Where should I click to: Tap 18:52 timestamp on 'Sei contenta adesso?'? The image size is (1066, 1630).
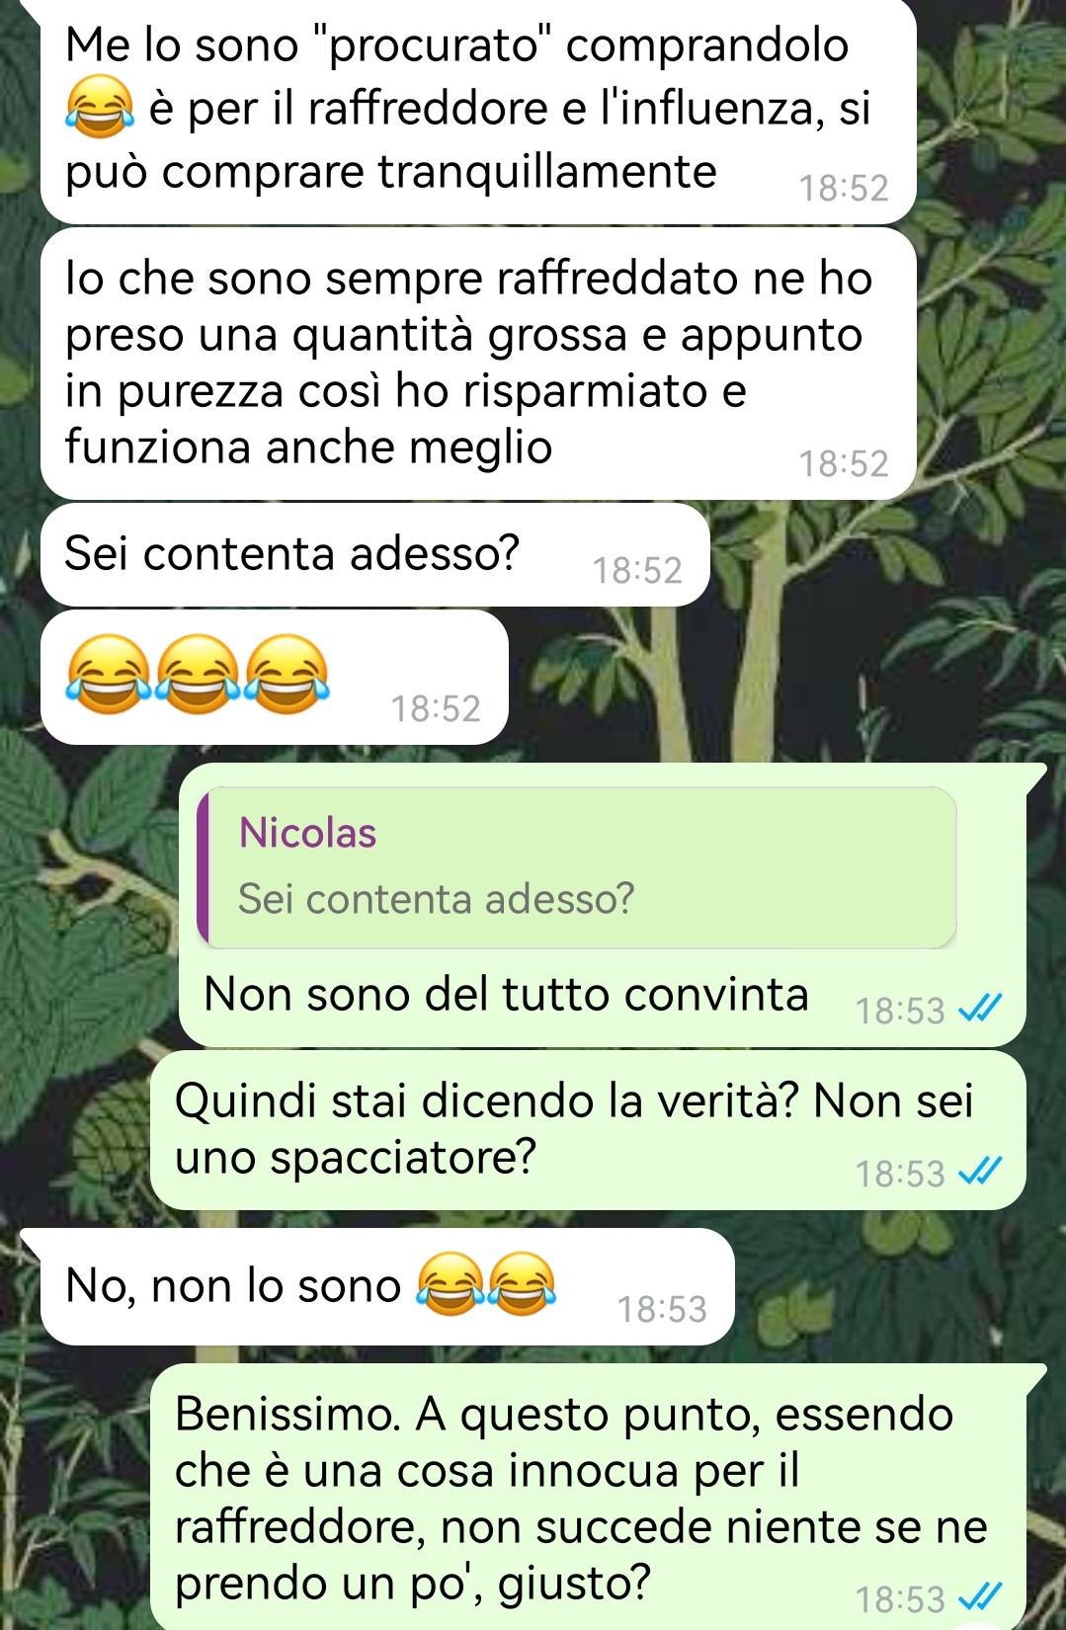point(637,570)
